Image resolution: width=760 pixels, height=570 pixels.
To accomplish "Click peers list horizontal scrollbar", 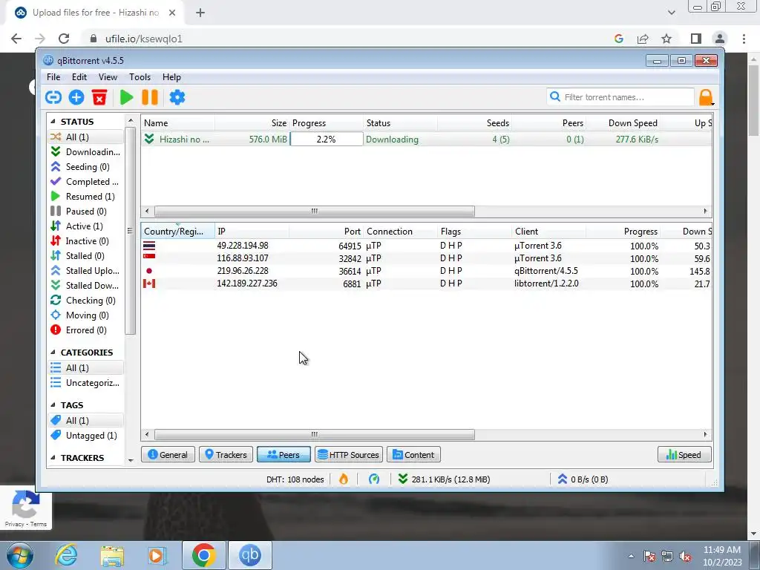I will 314,435.
